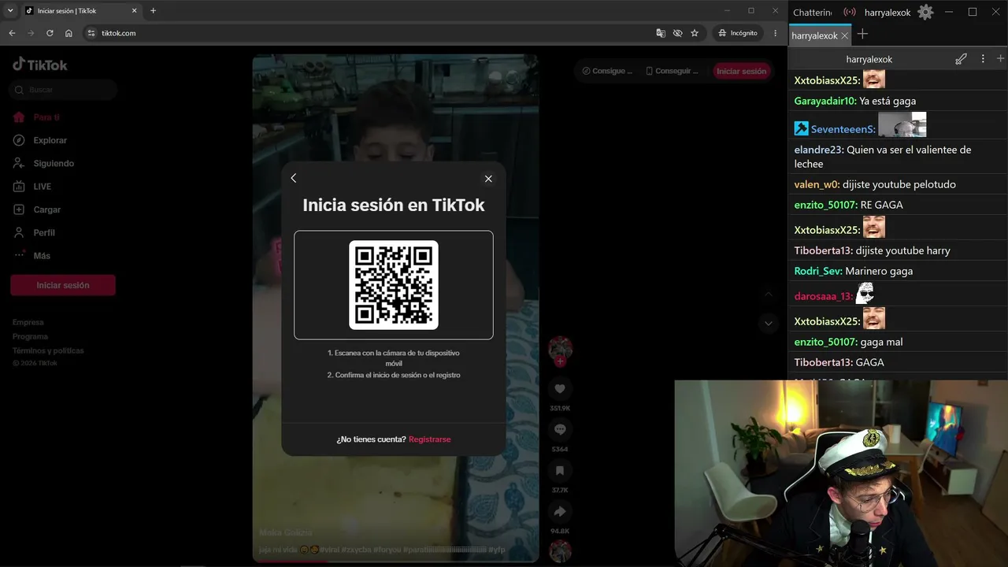This screenshot has height=567, width=1008.
Task: Open the TikTok logo home link
Action: coord(40,65)
